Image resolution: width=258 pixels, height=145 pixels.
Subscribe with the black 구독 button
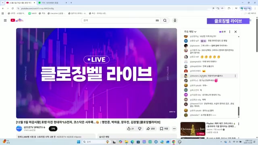(53, 128)
